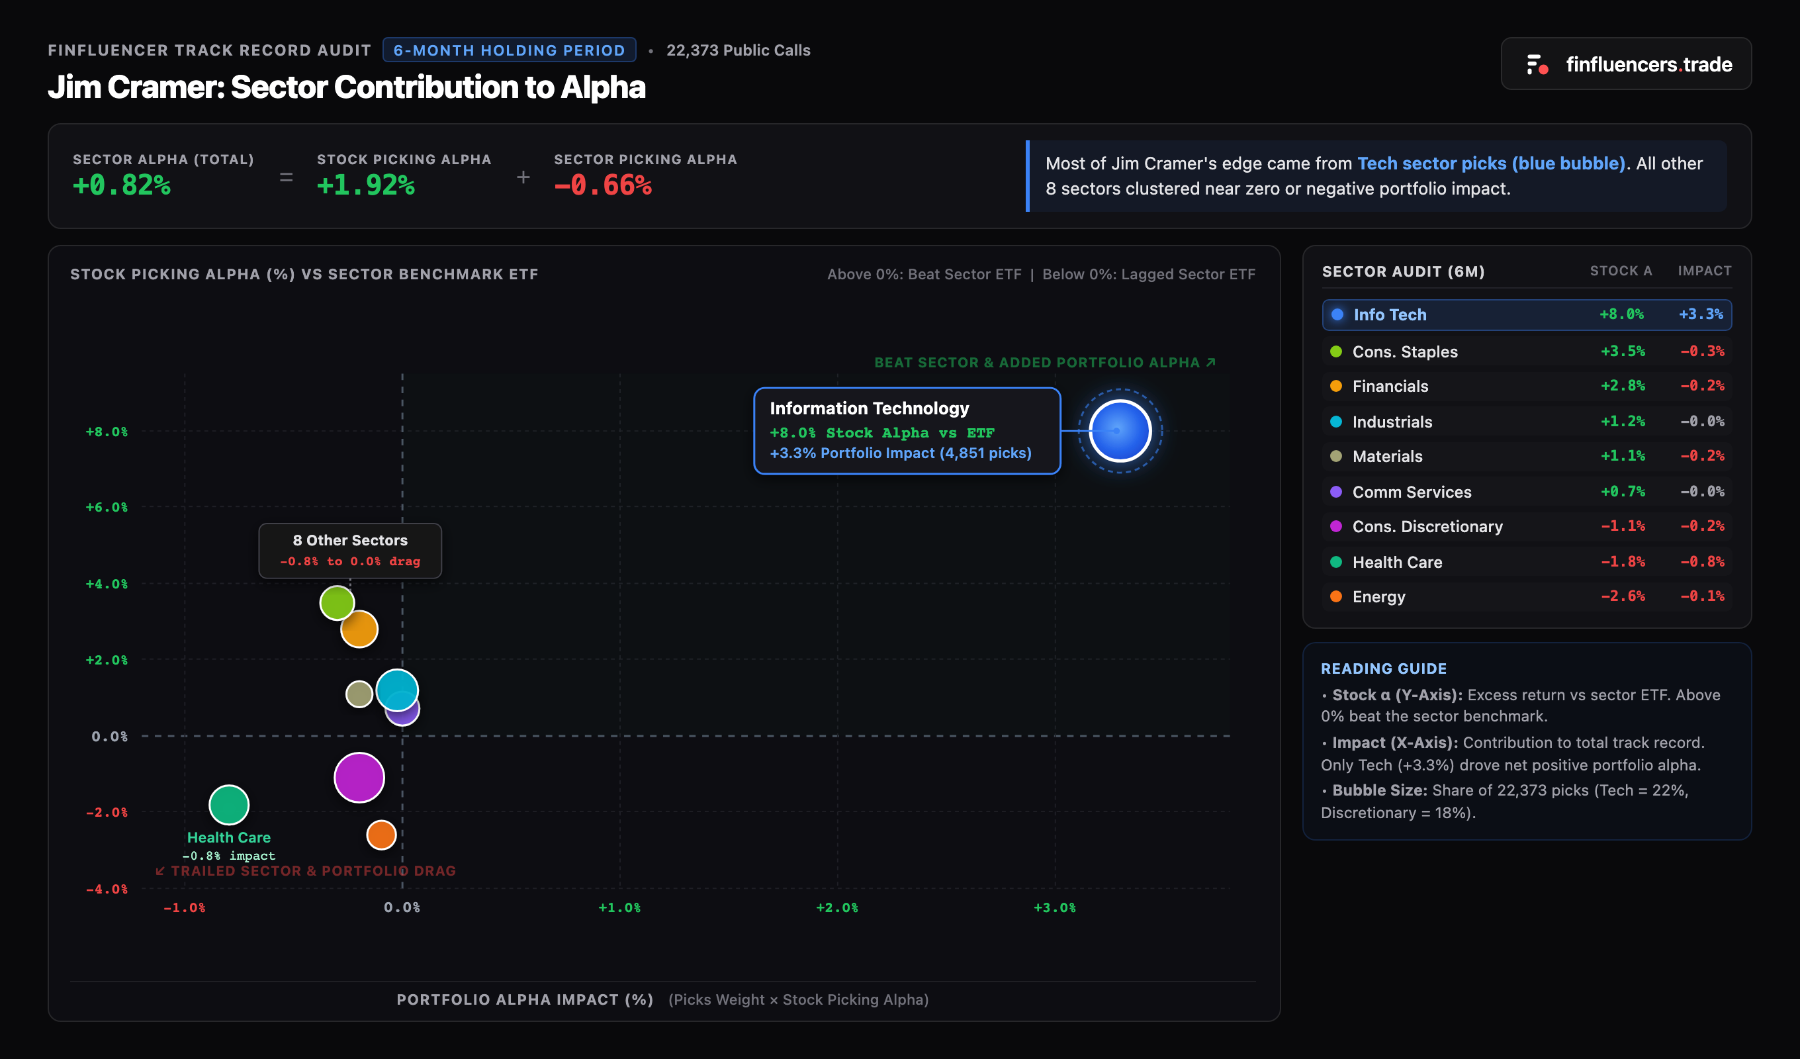Click the SECTOR AUDIT (6M) heading
Screen dimensions: 1800x1059
1403,271
